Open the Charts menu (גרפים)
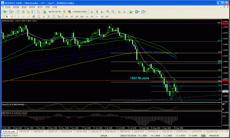The image size is (230, 138). coord(32,7)
